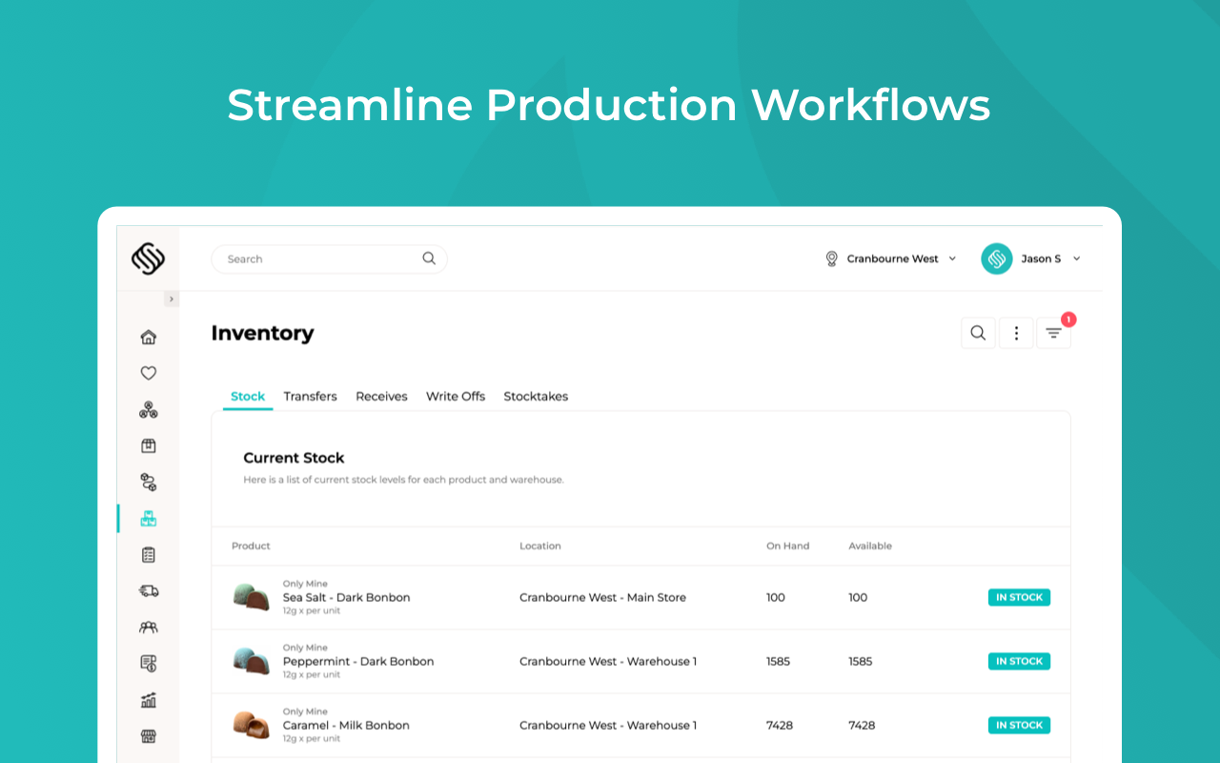Open the three-circles cluster sidebar icon
Screen dimensions: 1220x763
click(x=148, y=409)
